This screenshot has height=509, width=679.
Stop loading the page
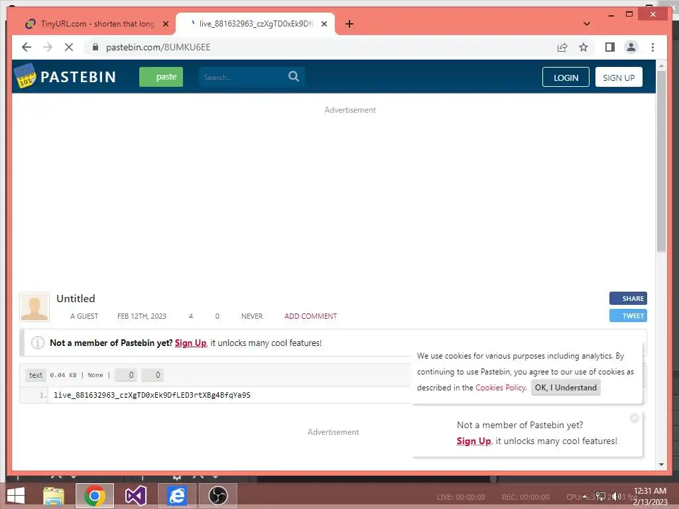[x=69, y=47]
